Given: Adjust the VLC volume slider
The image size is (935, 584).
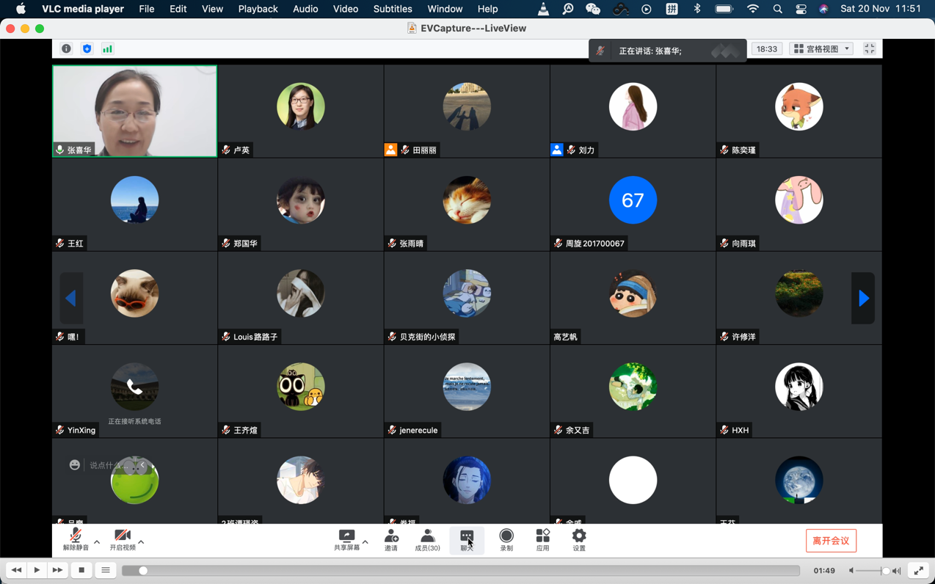Looking at the screenshot, I should [872, 571].
